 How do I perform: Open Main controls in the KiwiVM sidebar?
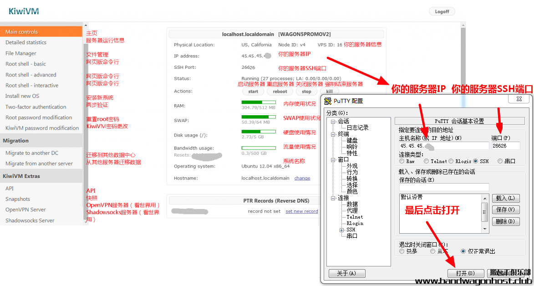[41, 32]
